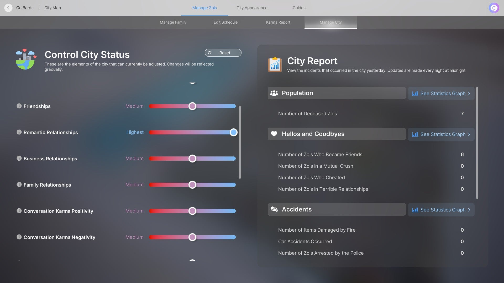Click the Go Back arrow icon
The width and height of the screenshot is (504, 283).
point(8,8)
